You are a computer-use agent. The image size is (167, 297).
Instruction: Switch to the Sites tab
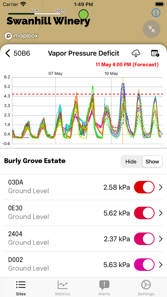pyautogui.click(x=21, y=288)
